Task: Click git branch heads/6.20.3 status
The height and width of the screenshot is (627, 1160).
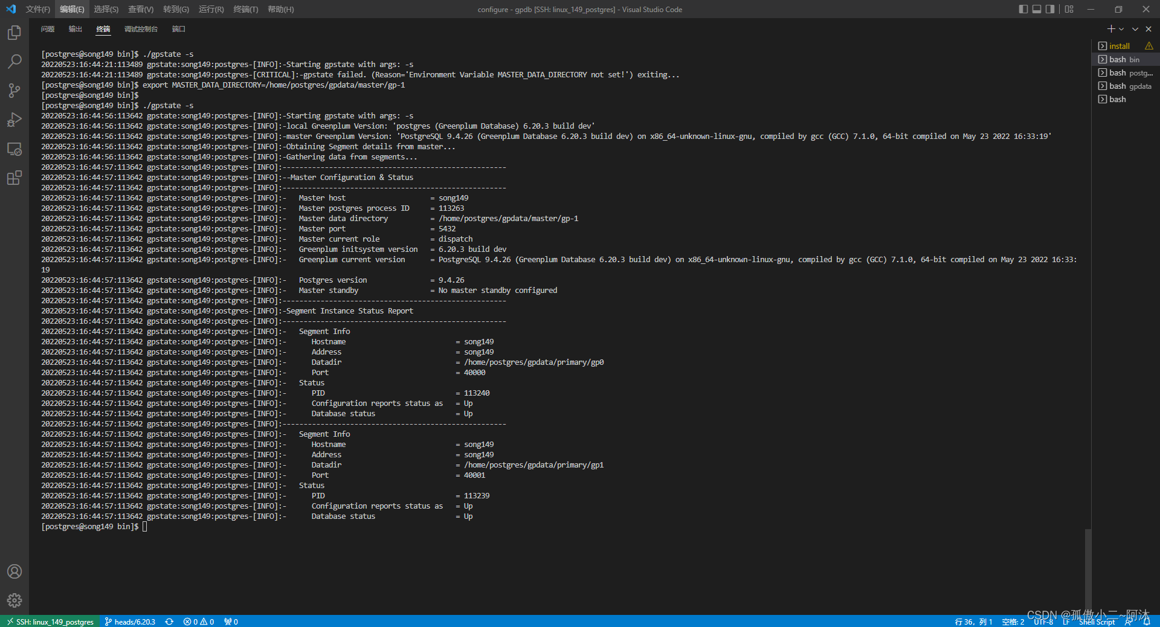Action: (x=130, y=622)
